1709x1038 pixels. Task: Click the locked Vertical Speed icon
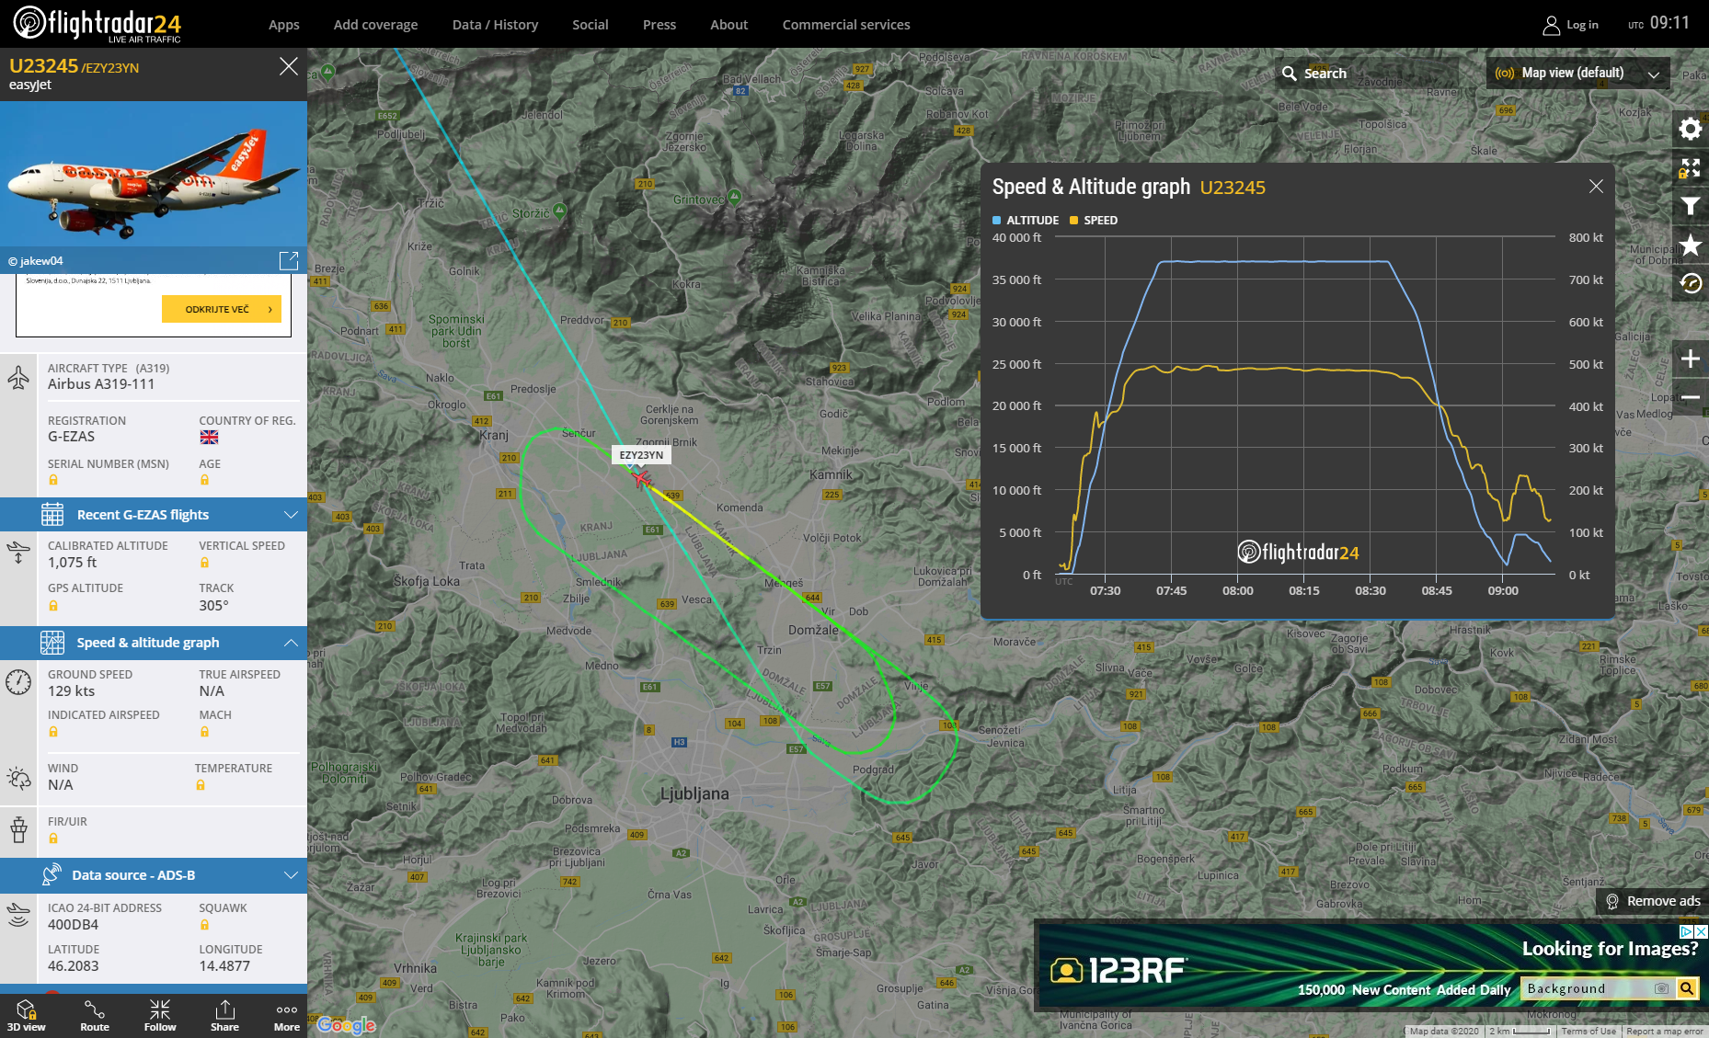204,563
